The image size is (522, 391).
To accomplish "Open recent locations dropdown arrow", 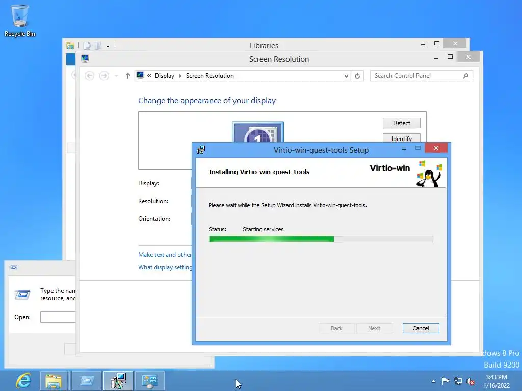I will (116, 76).
